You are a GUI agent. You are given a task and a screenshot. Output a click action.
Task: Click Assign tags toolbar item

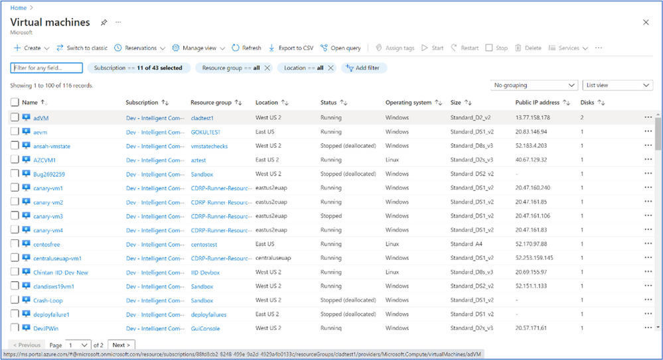pyautogui.click(x=395, y=48)
